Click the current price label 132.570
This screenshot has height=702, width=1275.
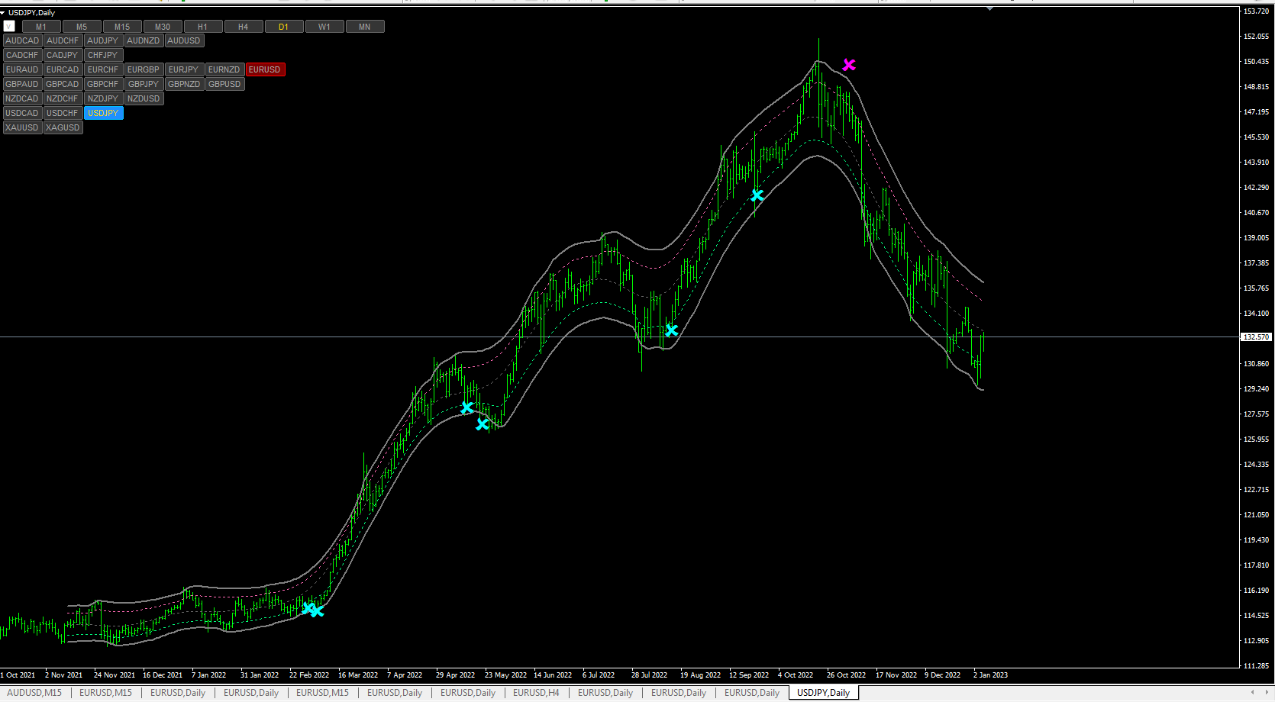[x=1256, y=337]
